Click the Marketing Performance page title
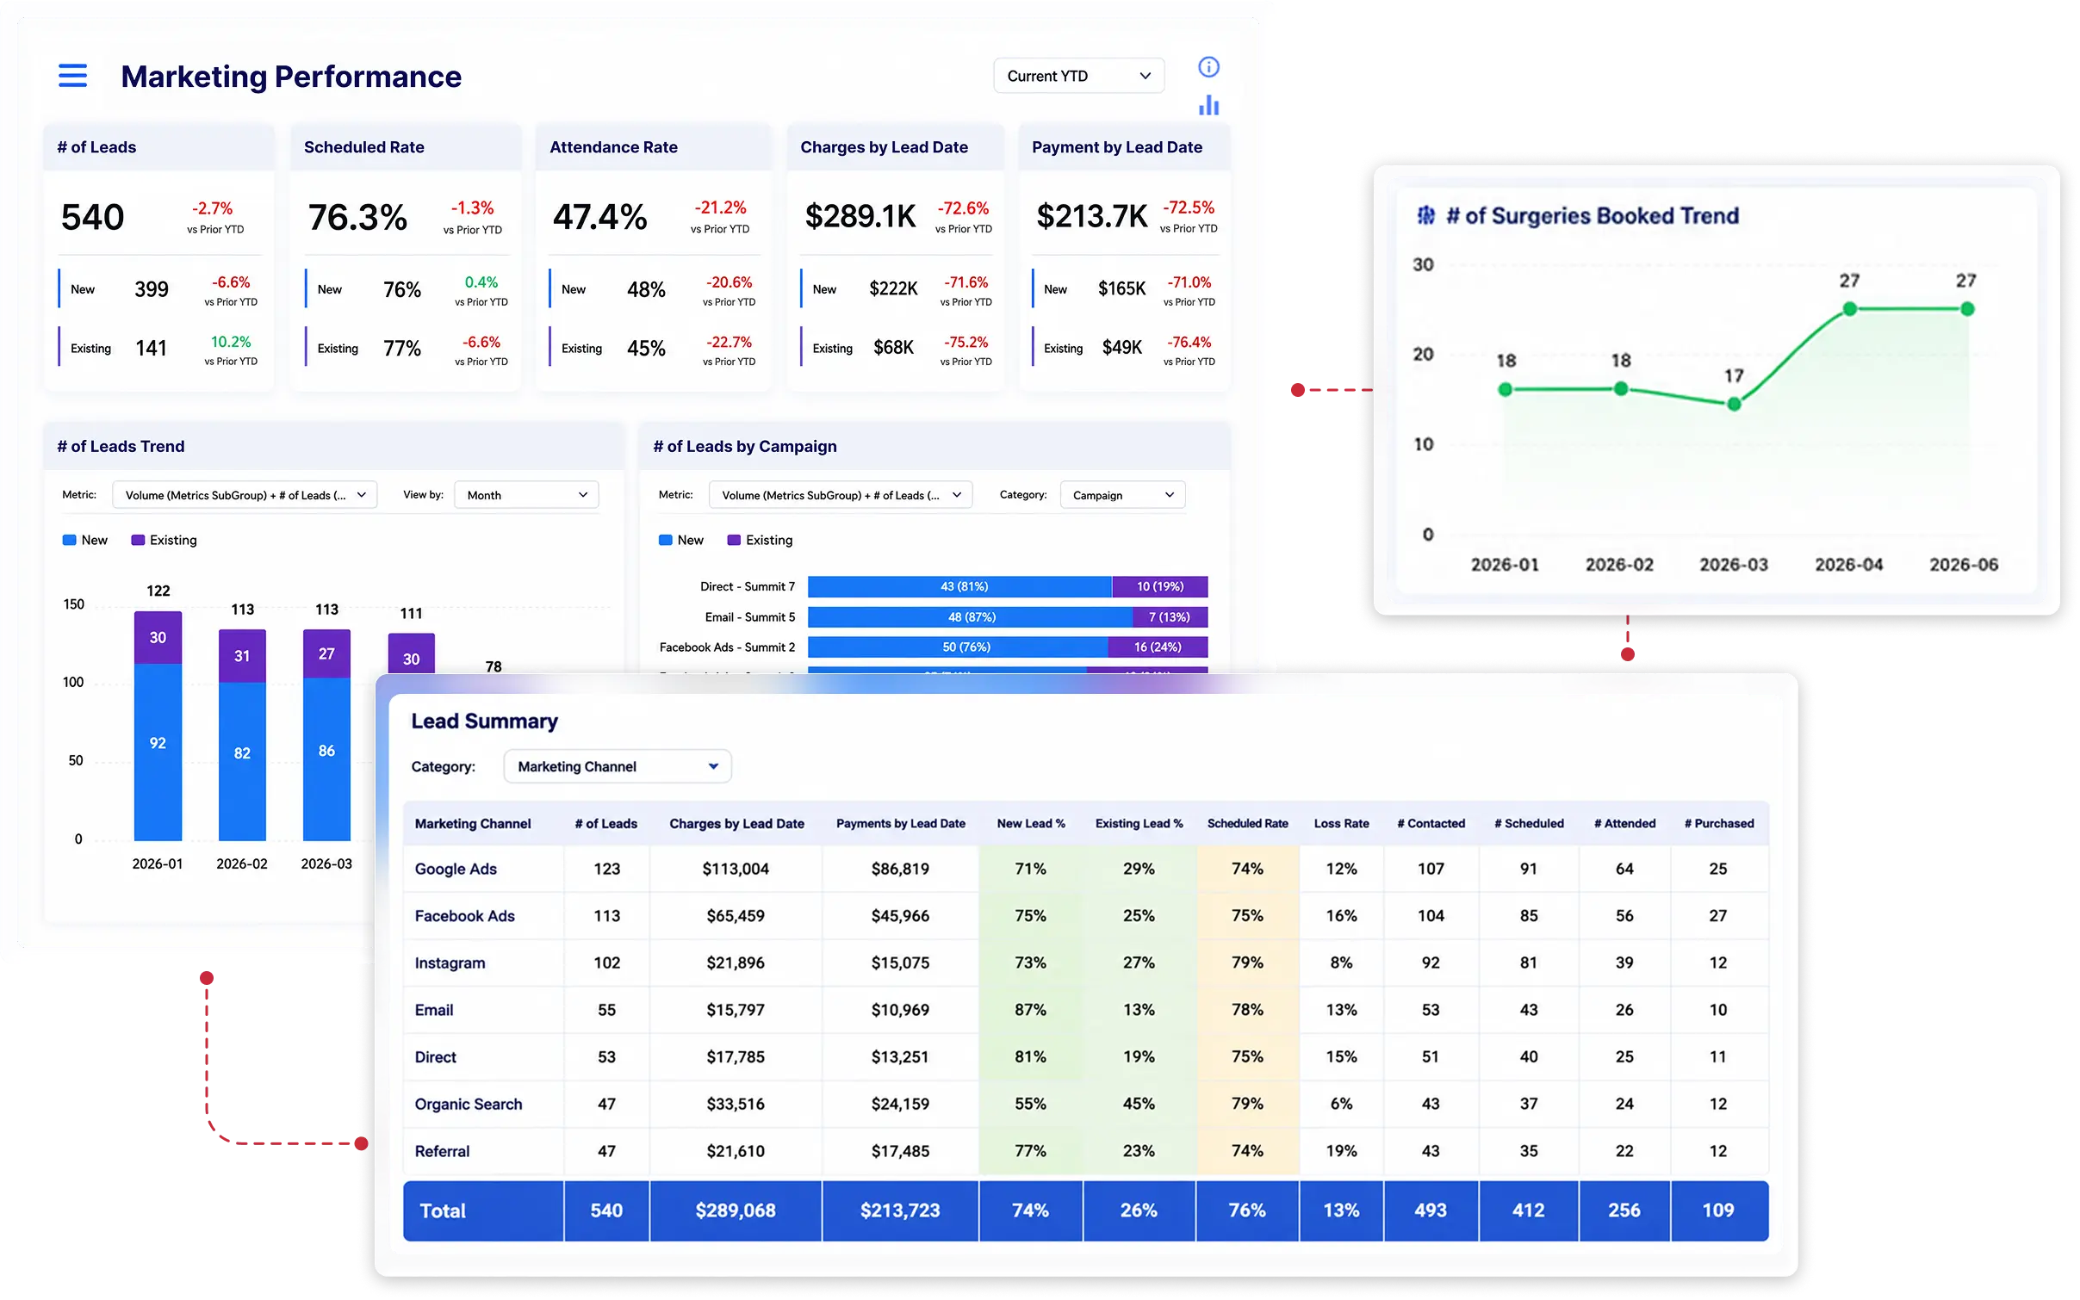Viewport: 2080px width, 1300px height. click(x=291, y=77)
